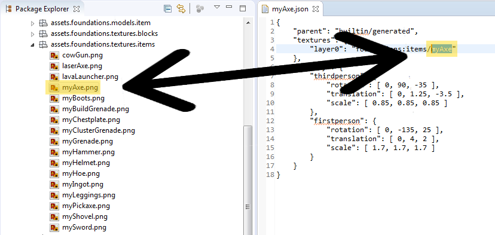
Task: Expand assets.foundations.textures.blocks package
Action: click(32, 34)
